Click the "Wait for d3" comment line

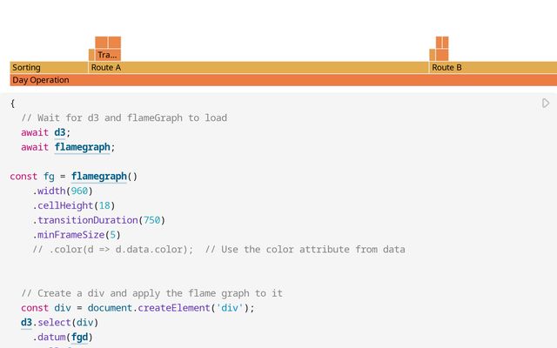(x=124, y=117)
